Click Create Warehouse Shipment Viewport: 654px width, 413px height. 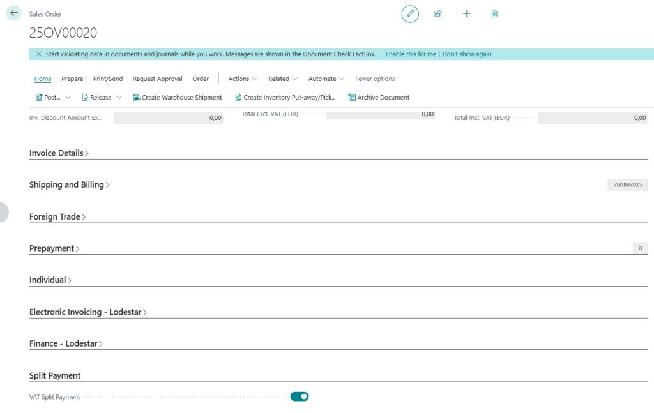coord(178,98)
